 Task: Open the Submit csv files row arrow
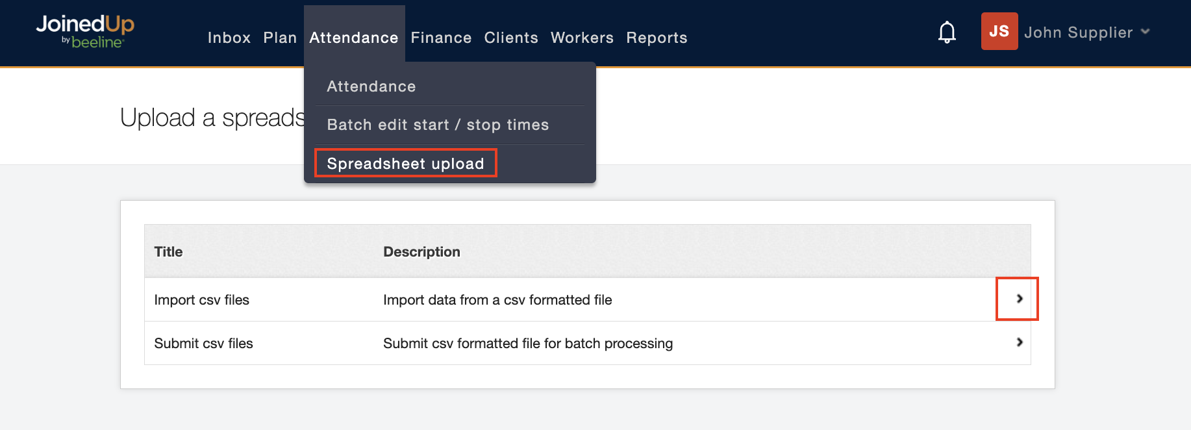click(x=1019, y=342)
